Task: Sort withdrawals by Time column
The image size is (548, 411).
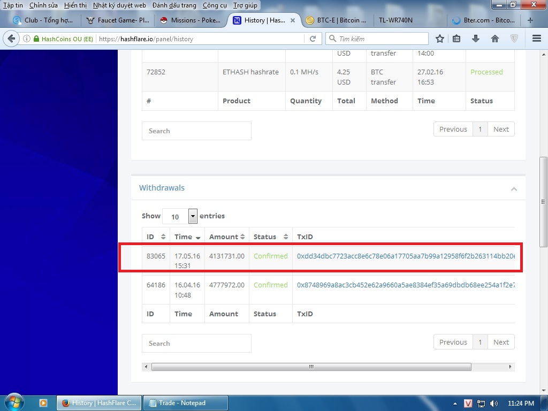Action: pyautogui.click(x=187, y=237)
